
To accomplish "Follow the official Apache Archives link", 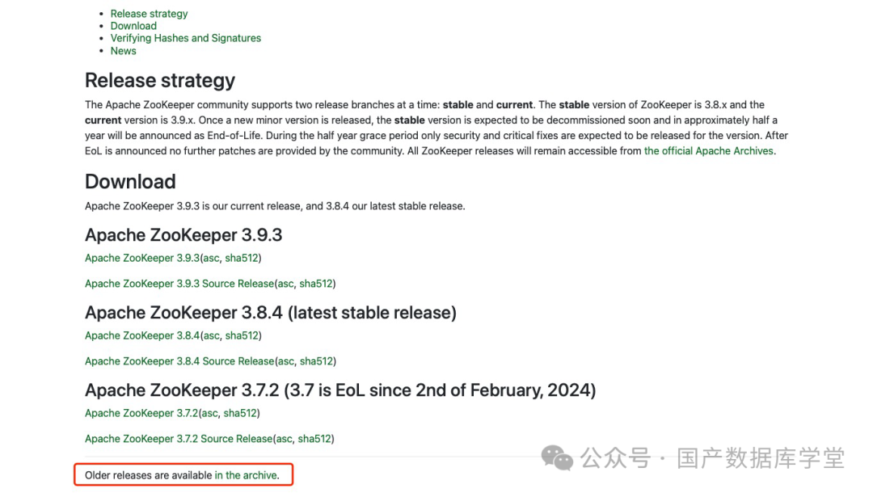I will pyautogui.click(x=709, y=151).
